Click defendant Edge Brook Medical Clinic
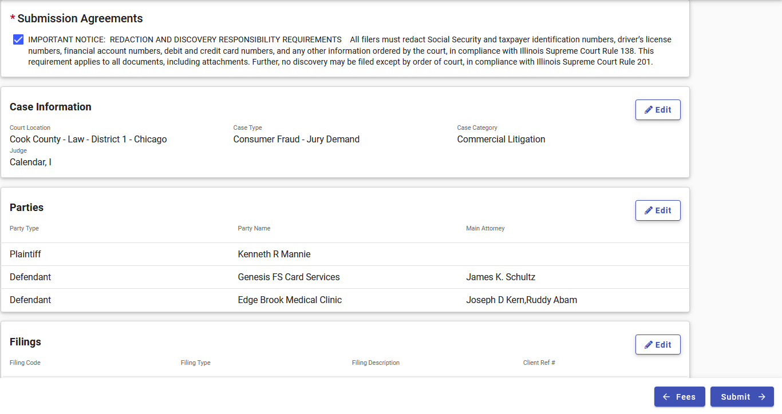 click(x=290, y=300)
